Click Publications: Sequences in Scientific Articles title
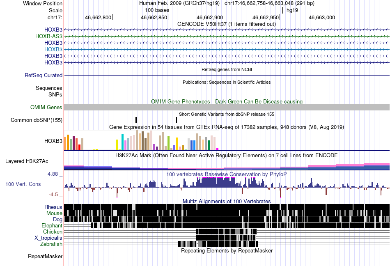 tap(227, 82)
